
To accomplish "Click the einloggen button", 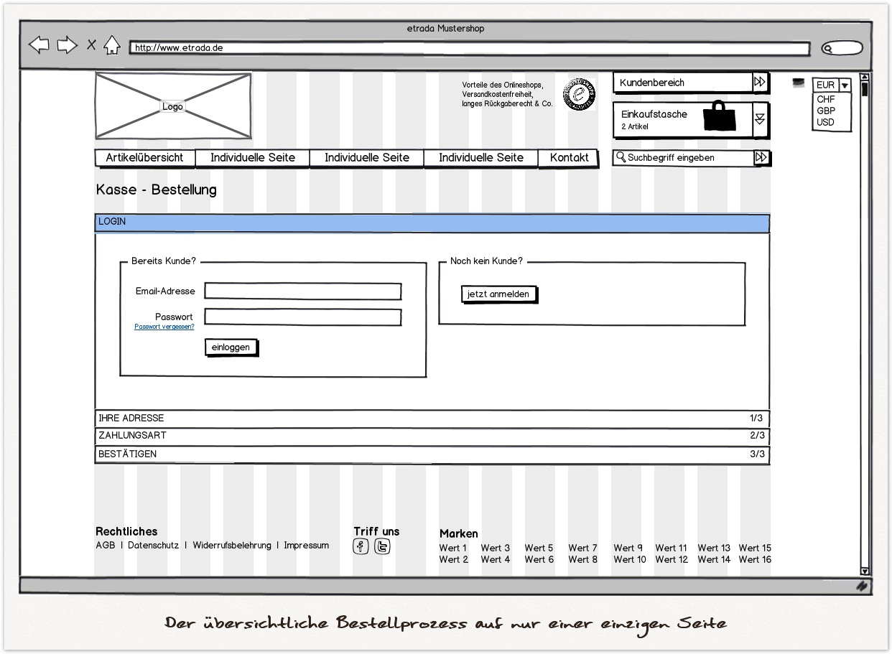I will (231, 347).
